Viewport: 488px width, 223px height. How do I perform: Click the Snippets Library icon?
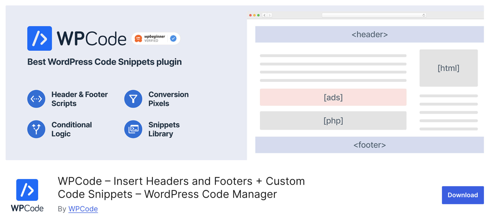coord(133,129)
